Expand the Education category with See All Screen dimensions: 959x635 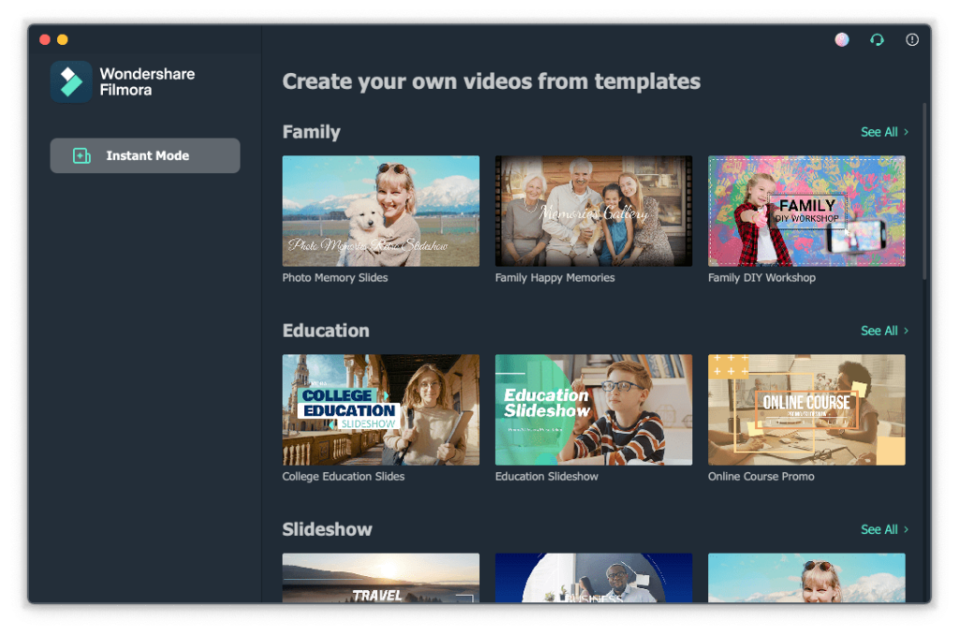pyautogui.click(x=884, y=331)
